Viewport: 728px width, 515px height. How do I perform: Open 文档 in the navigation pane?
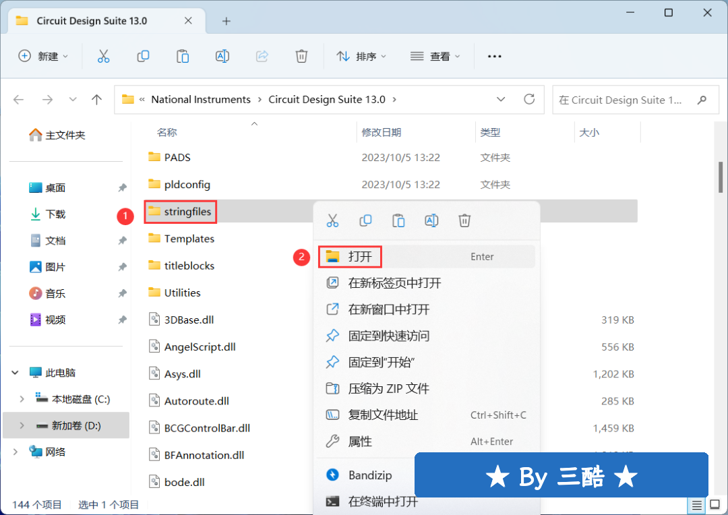pos(47,241)
